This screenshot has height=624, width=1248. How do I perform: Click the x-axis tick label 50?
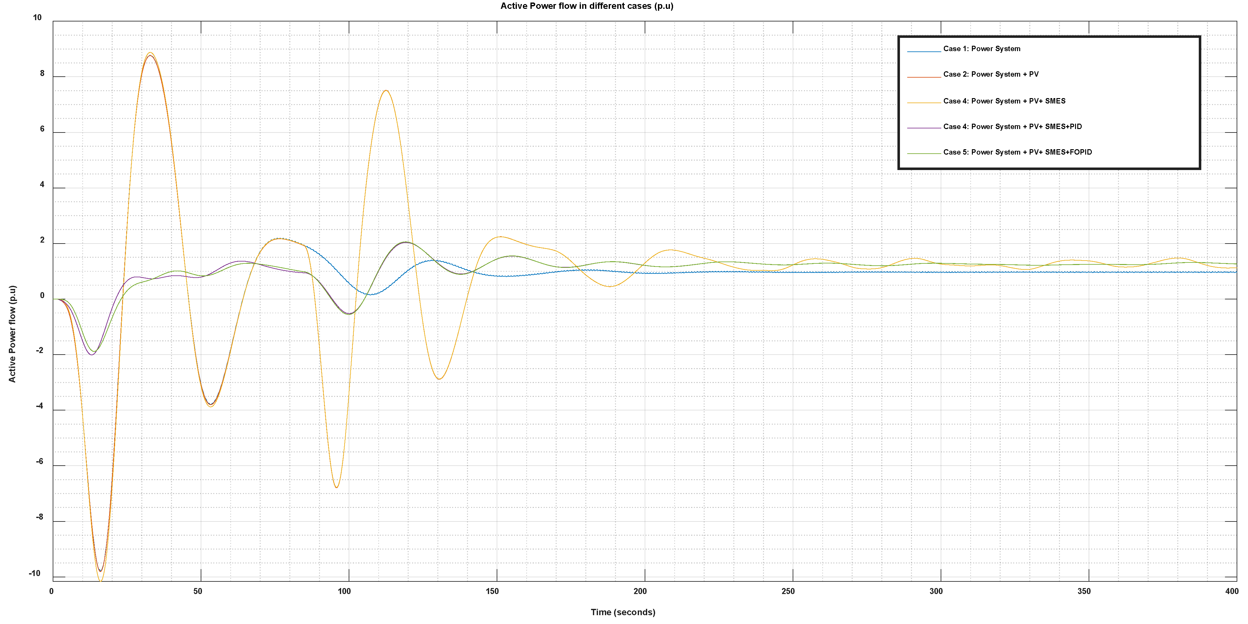(x=198, y=591)
